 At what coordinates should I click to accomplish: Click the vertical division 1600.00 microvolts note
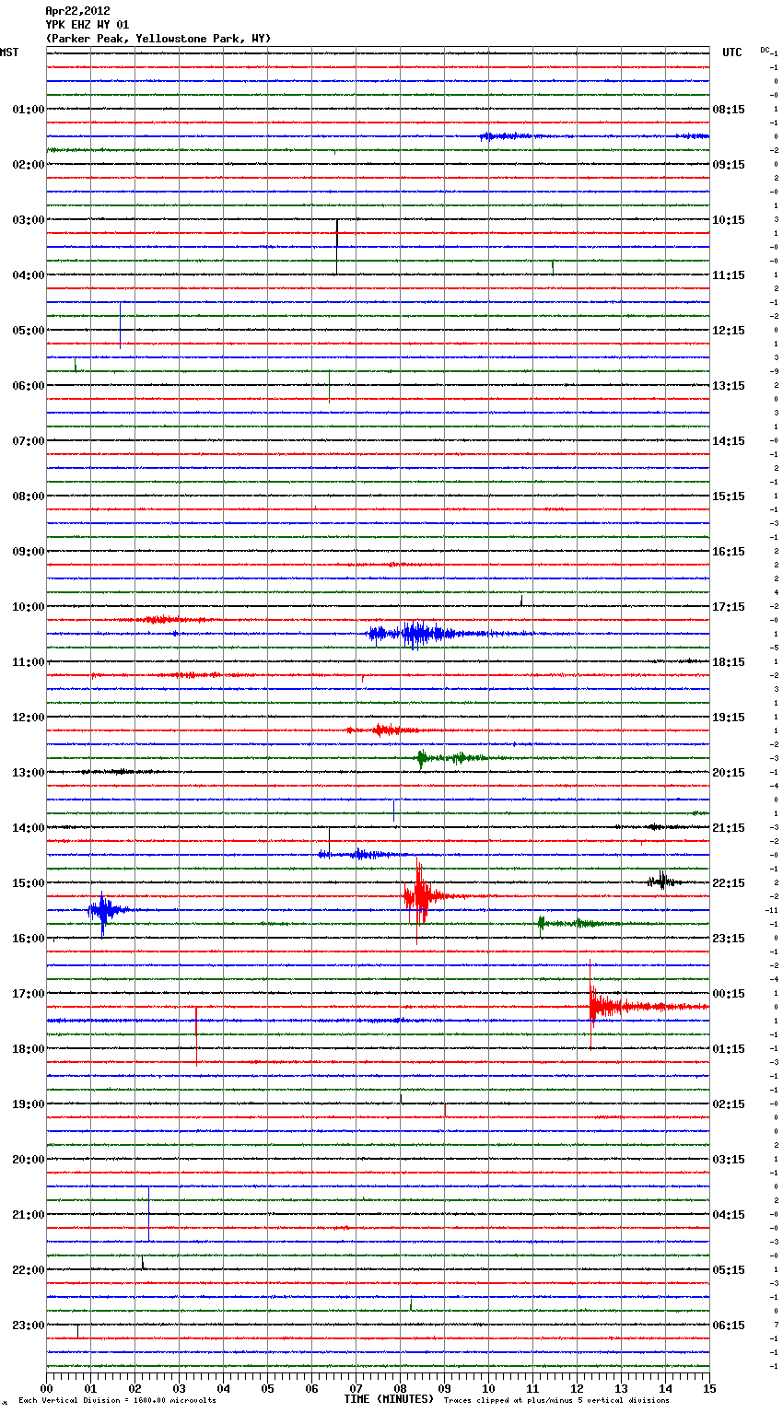click(x=117, y=1401)
